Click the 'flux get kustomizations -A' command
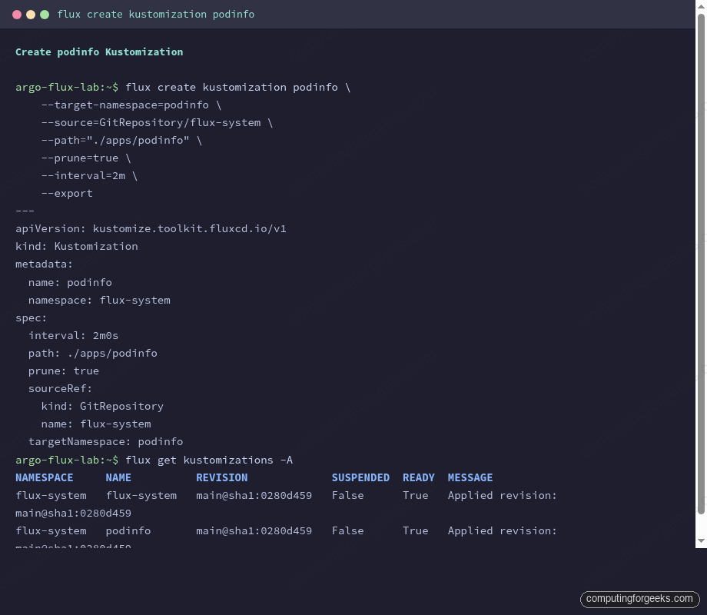 point(209,460)
